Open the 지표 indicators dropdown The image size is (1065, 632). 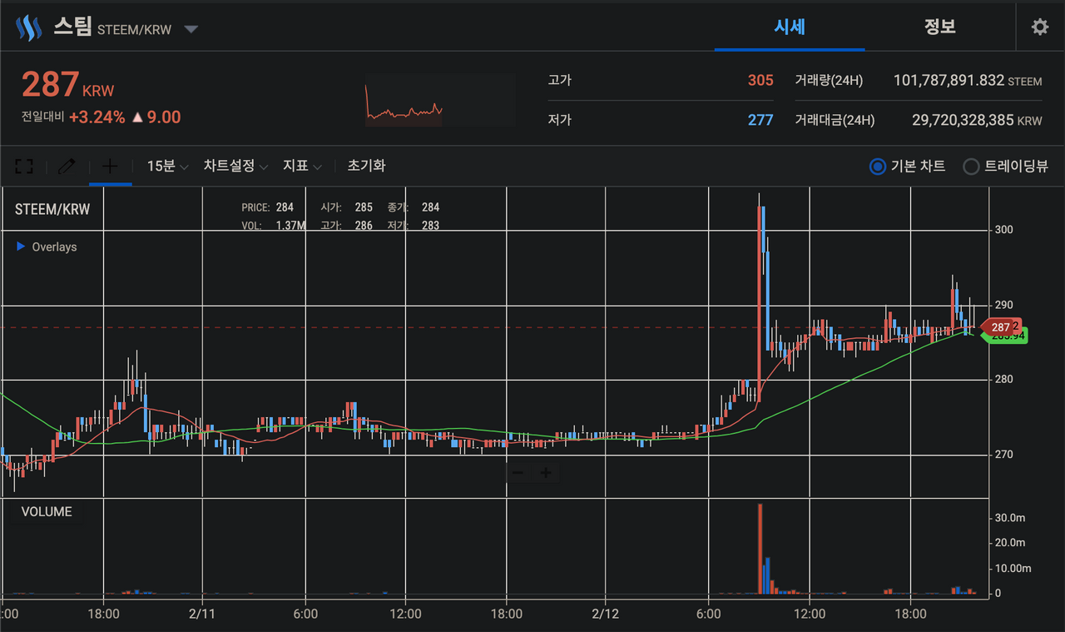[x=302, y=166]
